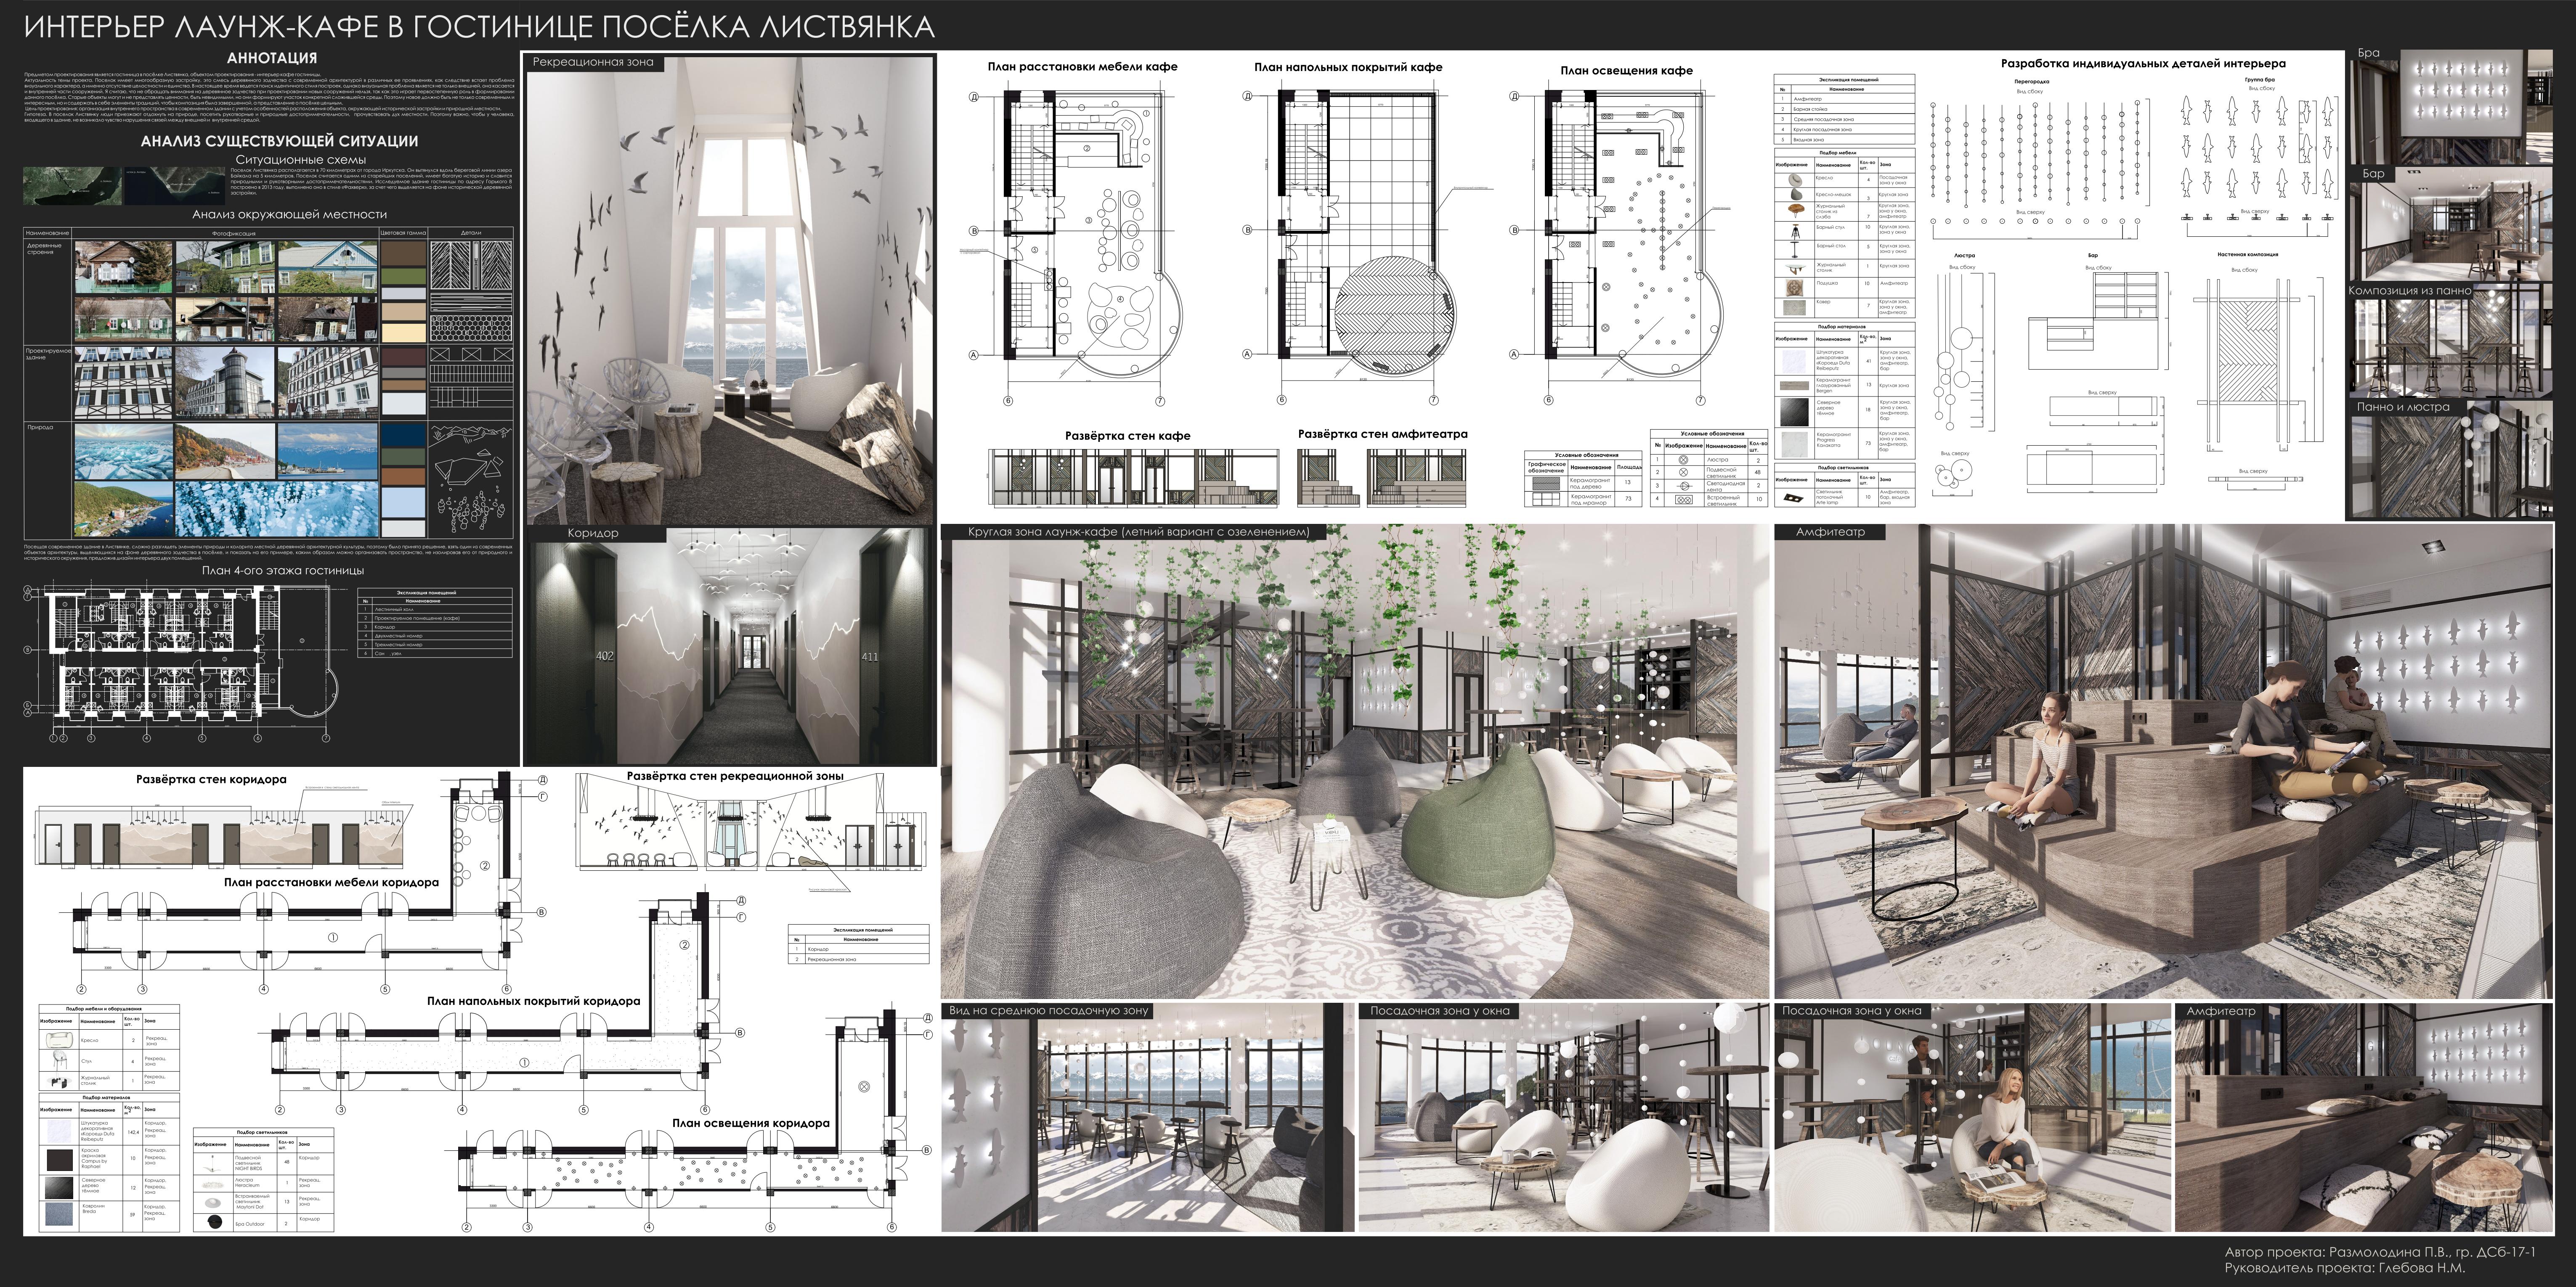Click the 'Вид на среднюю посадочную зону' label
Viewport: 2576px width, 1287px height.
coord(1048,1011)
